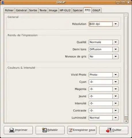Expand the Jaune dropdown
The image size is (132, 138).
pos(116,96)
